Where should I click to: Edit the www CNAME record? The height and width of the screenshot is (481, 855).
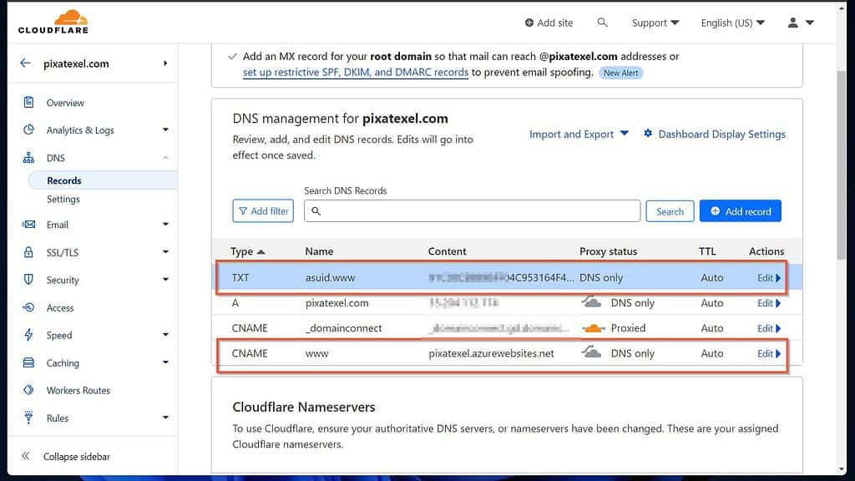[768, 353]
